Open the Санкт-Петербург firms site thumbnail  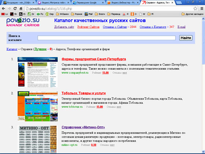point(38,72)
